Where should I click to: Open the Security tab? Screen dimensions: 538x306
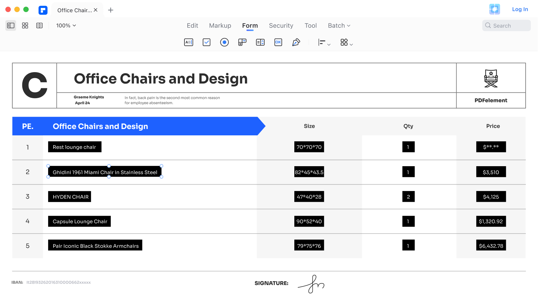click(x=281, y=25)
